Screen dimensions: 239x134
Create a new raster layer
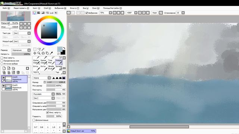pos(4,68)
